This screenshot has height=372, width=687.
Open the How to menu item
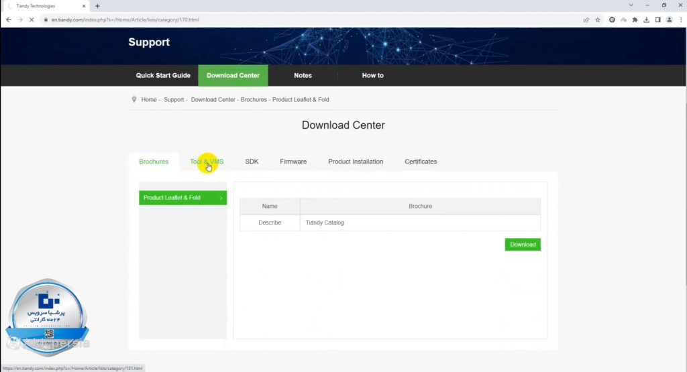[373, 75]
